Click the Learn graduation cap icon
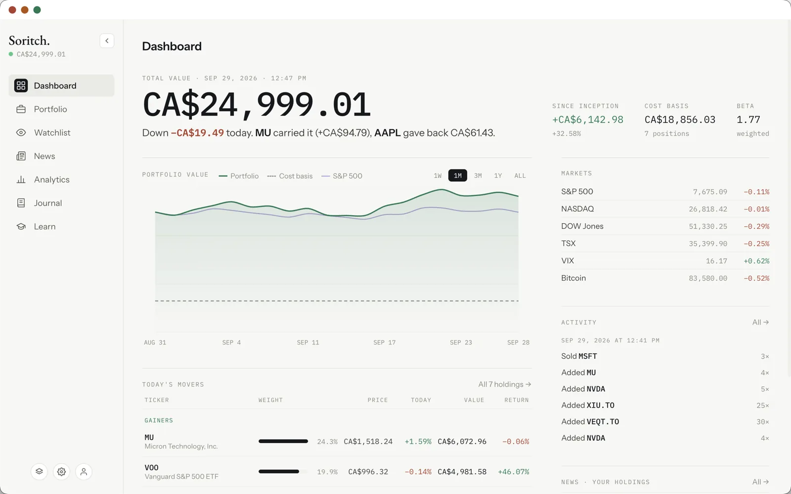 [21, 226]
